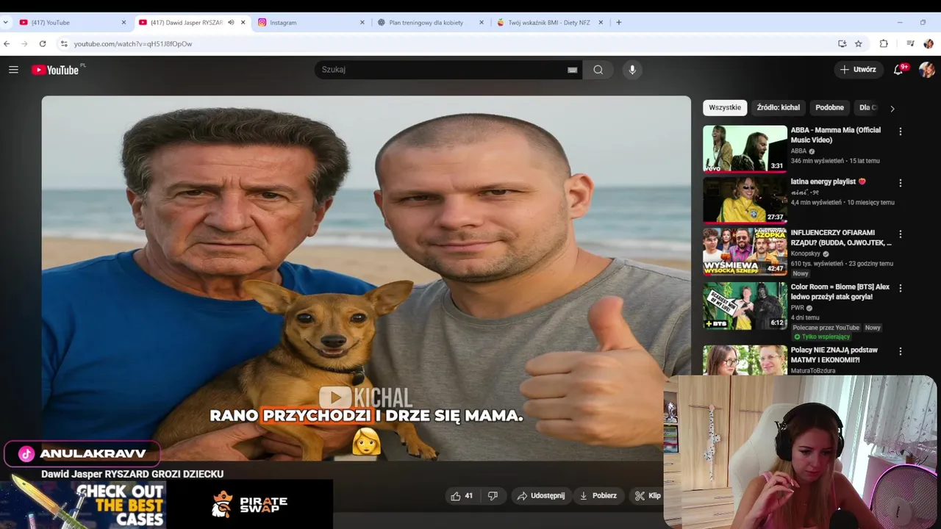
Task: Open the browser profile avatar
Action: click(929, 43)
